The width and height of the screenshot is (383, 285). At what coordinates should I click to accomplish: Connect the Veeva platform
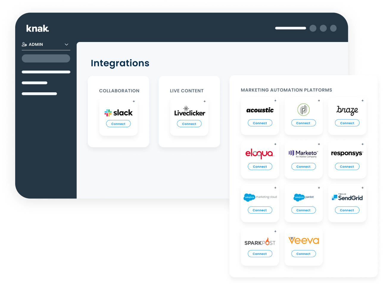click(303, 254)
